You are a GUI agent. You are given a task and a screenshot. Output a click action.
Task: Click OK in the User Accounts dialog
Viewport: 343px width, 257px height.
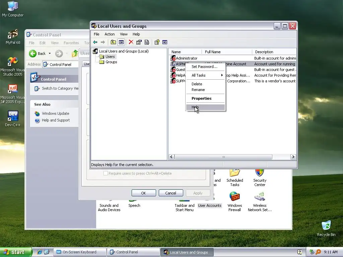144,193
